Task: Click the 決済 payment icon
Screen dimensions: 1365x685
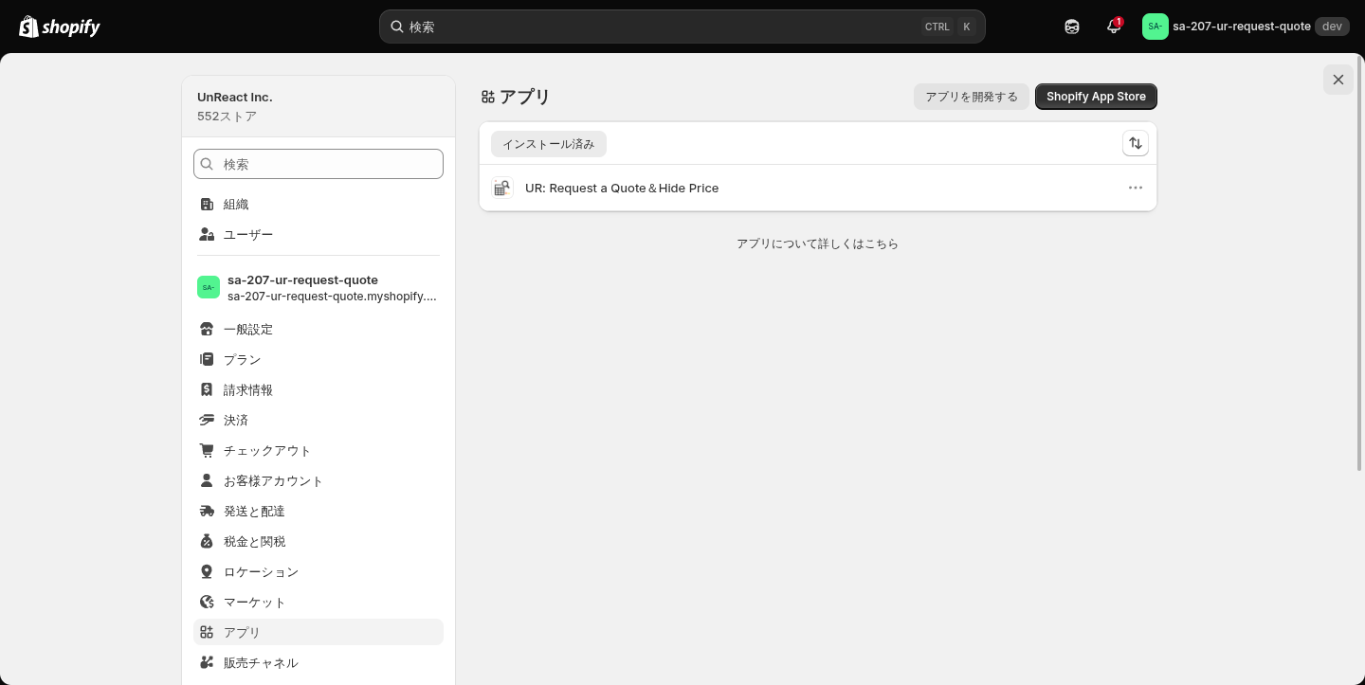Action: pyautogui.click(x=207, y=420)
